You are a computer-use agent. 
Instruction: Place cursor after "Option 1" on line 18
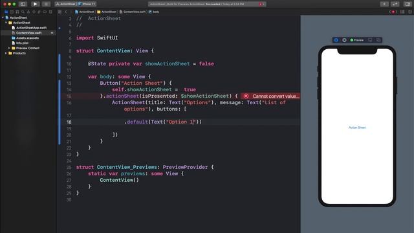coord(194,122)
